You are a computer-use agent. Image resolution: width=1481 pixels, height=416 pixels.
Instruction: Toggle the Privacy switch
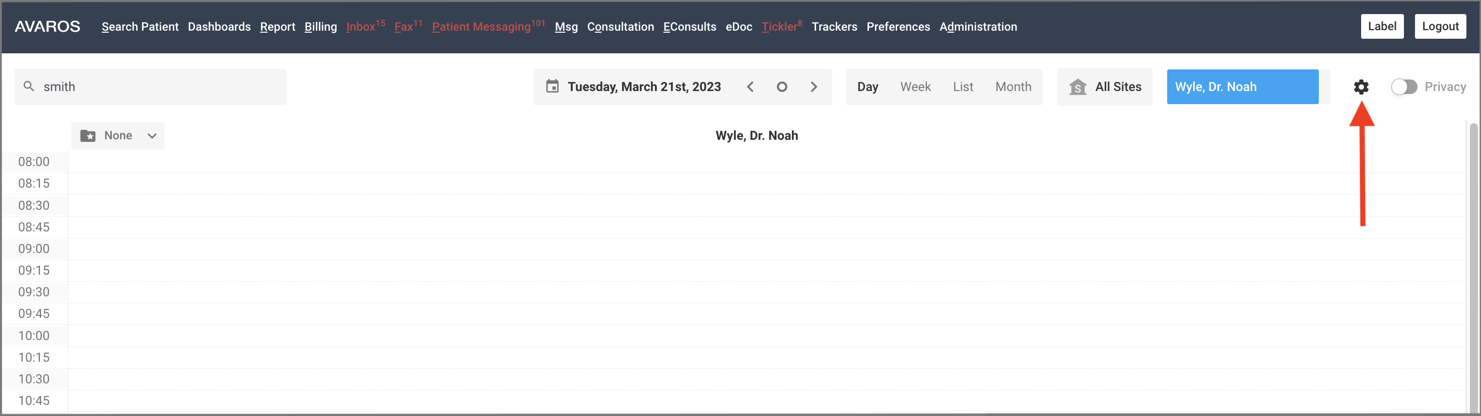click(x=1403, y=87)
